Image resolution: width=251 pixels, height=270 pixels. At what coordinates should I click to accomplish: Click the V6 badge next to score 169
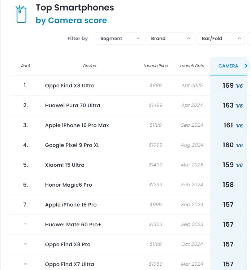pyautogui.click(x=239, y=86)
